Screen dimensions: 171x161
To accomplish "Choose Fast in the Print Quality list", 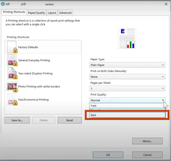I will (127, 106).
